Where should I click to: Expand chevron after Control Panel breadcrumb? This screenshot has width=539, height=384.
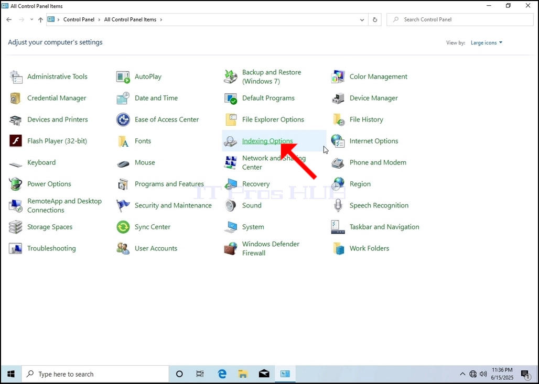[x=99, y=19]
